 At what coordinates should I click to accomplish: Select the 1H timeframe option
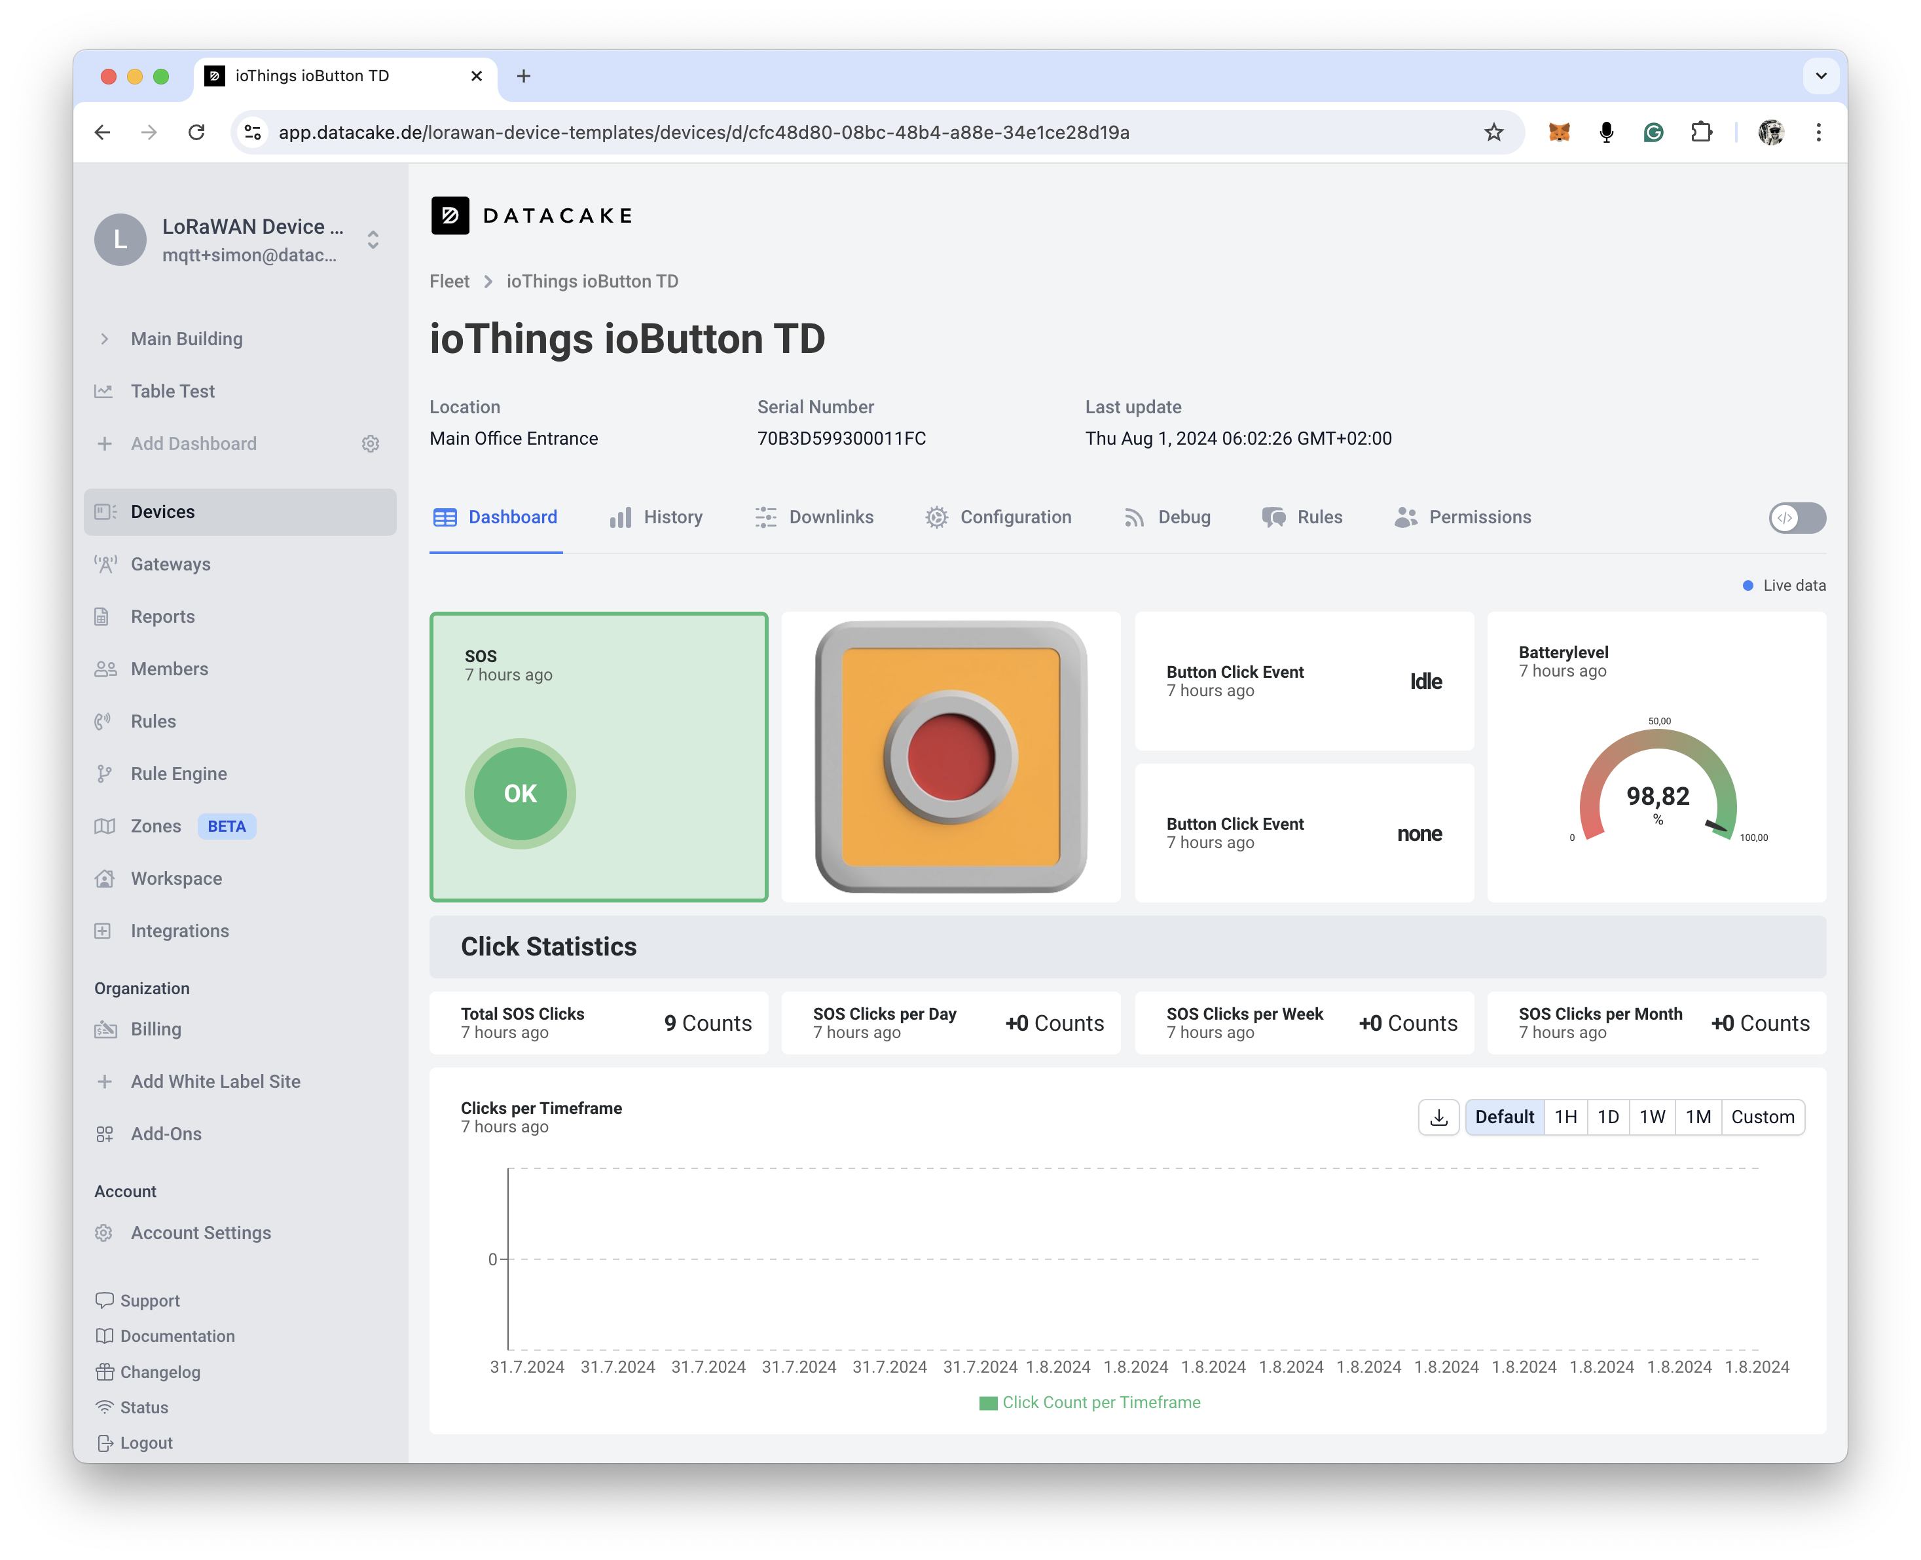coord(1565,1116)
